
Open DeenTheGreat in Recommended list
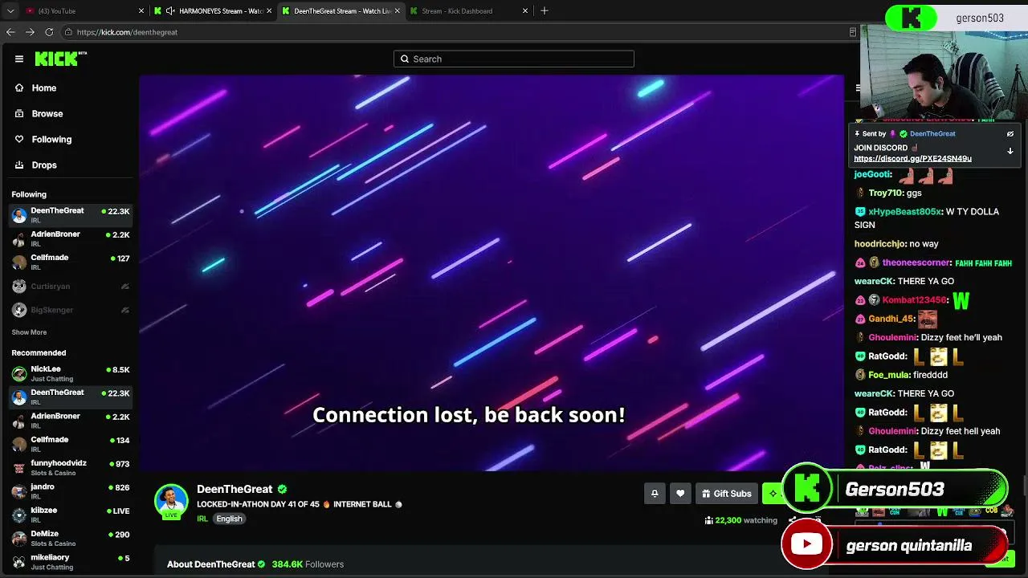pyautogui.click(x=71, y=397)
